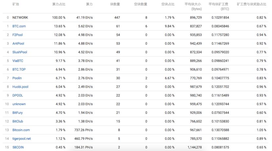Click the 块数量 column header
The width and height of the screenshot is (272, 151).
coord(115,4)
